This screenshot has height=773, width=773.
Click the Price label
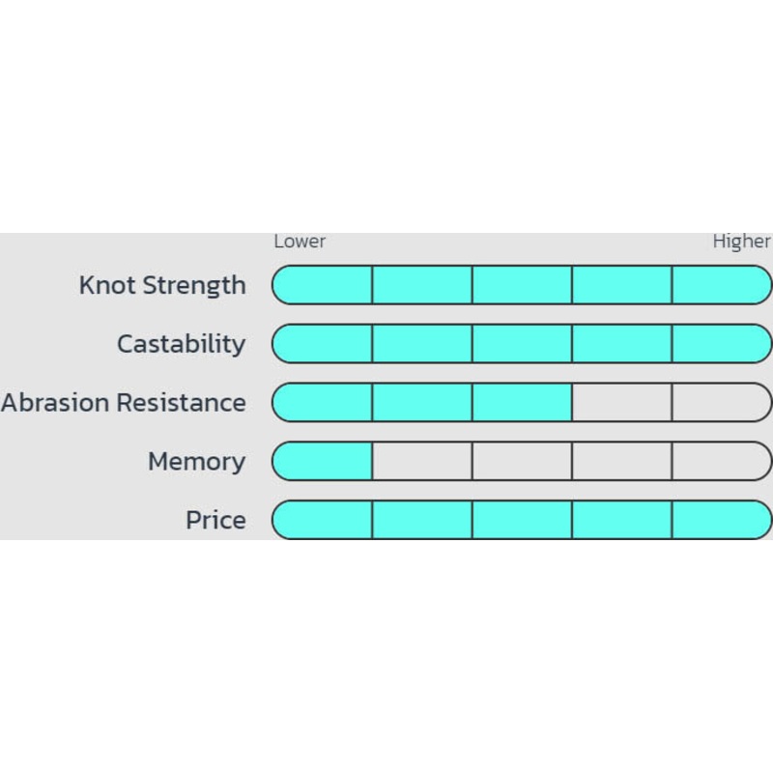coord(215,521)
